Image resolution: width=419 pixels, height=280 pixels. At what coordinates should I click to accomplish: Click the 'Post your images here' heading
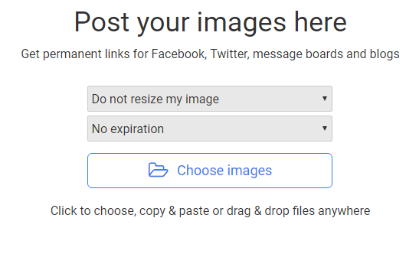[x=211, y=22]
